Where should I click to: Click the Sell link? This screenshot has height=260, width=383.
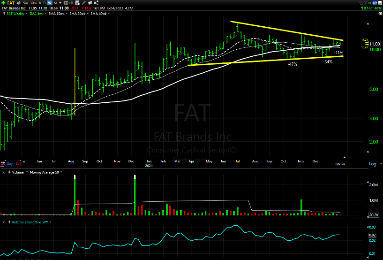(18, 164)
